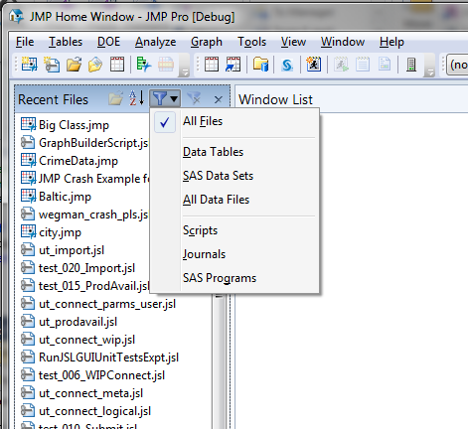Select city.jmp in recent files

tap(51, 232)
